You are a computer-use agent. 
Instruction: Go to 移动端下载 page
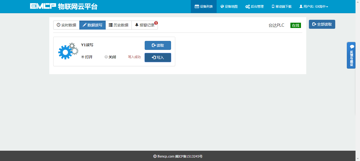(x=281, y=7)
